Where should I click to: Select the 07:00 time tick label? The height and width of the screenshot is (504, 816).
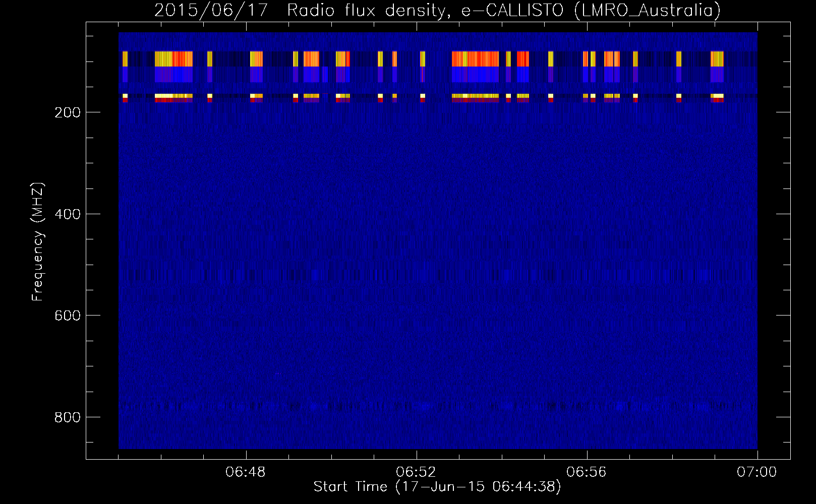[757, 472]
